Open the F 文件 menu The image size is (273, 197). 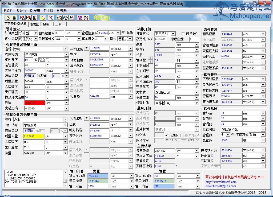(8, 11)
